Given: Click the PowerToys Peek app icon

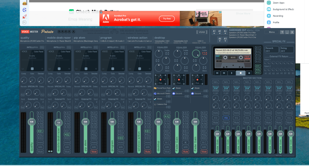Looking at the screenshot, I should tap(155, 88).
